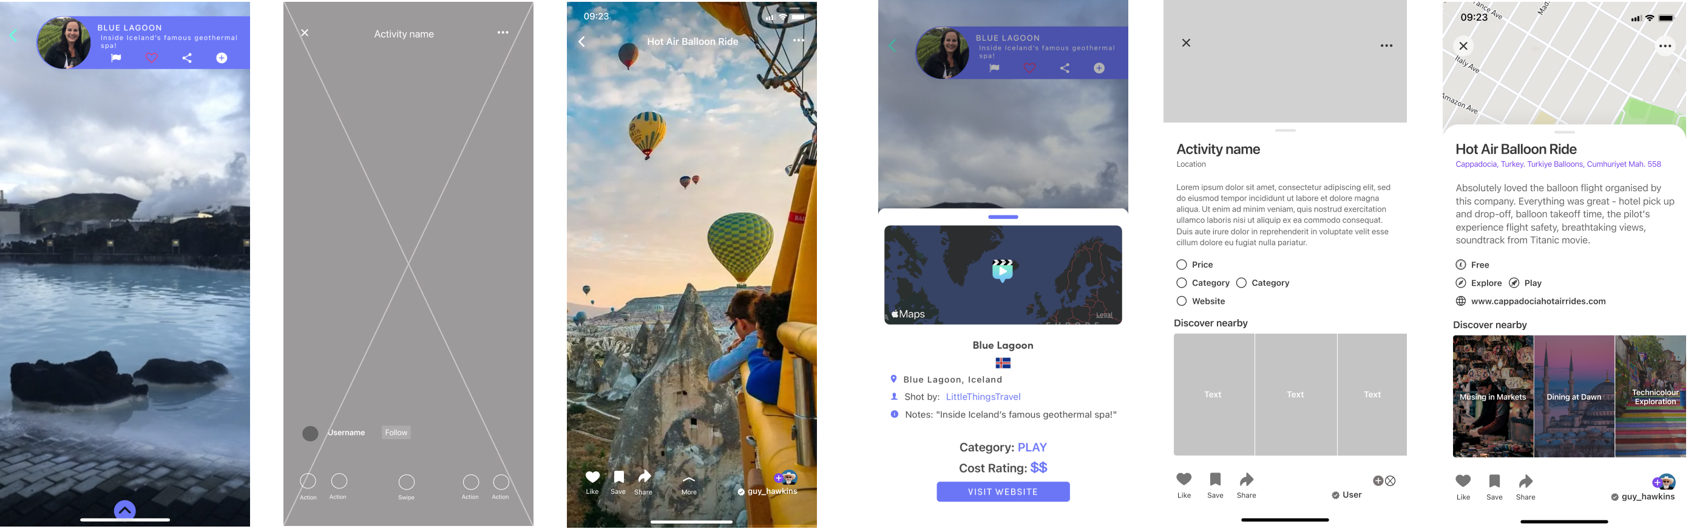
Task: Open the Musing in Markets thumbnail
Action: [x=1493, y=397]
